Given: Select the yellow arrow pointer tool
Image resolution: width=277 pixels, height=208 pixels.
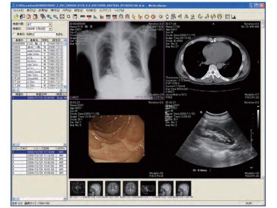Looking at the screenshot, I should [134, 16].
